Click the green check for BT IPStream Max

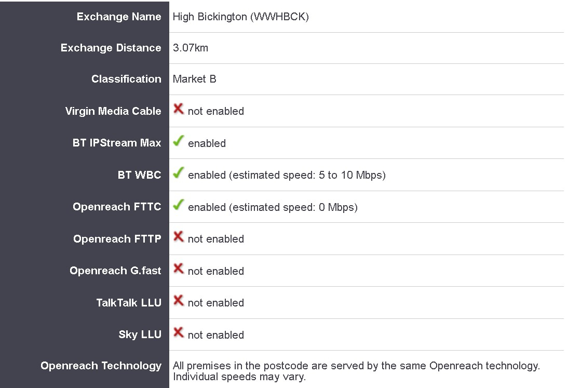(178, 141)
